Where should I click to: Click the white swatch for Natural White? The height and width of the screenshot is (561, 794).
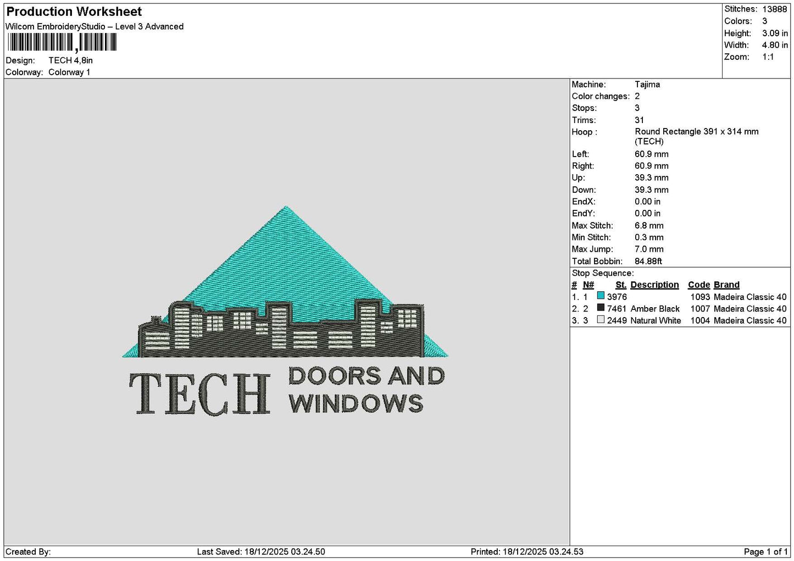pyautogui.click(x=601, y=320)
